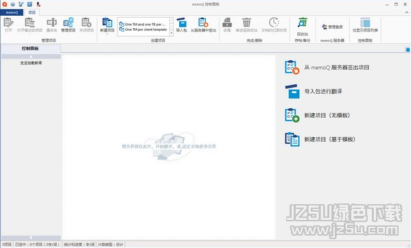Click the 浏览 link in the drop area
Viewport: 411px width, 248px height.
coord(186,147)
